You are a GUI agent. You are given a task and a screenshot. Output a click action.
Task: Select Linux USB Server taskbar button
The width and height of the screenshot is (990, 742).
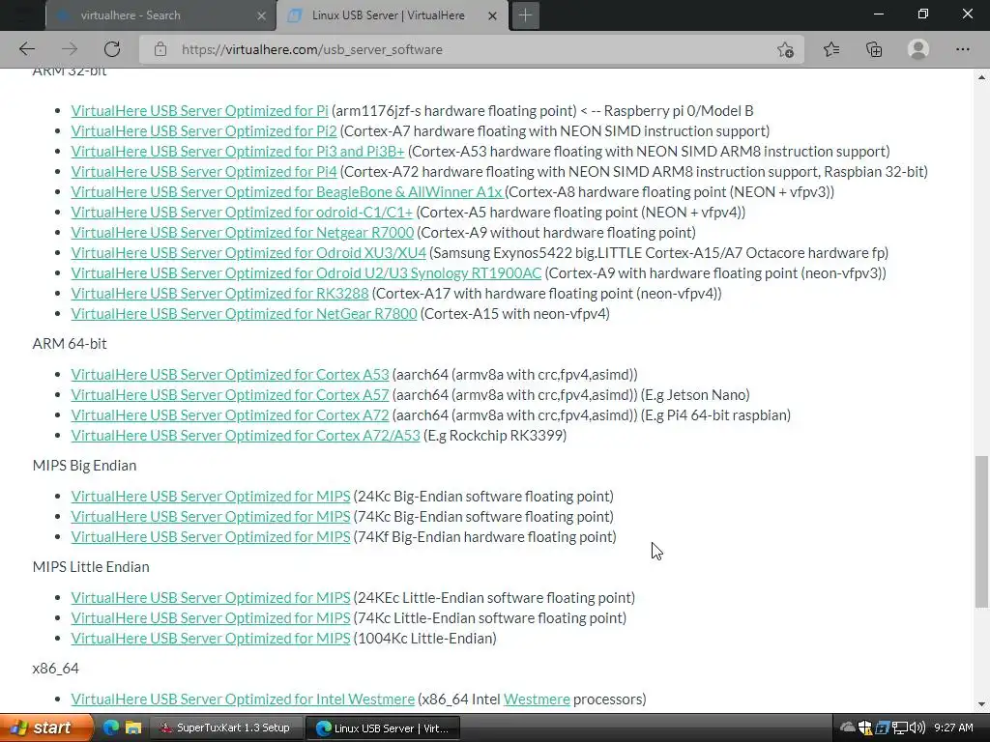pyautogui.click(x=383, y=728)
